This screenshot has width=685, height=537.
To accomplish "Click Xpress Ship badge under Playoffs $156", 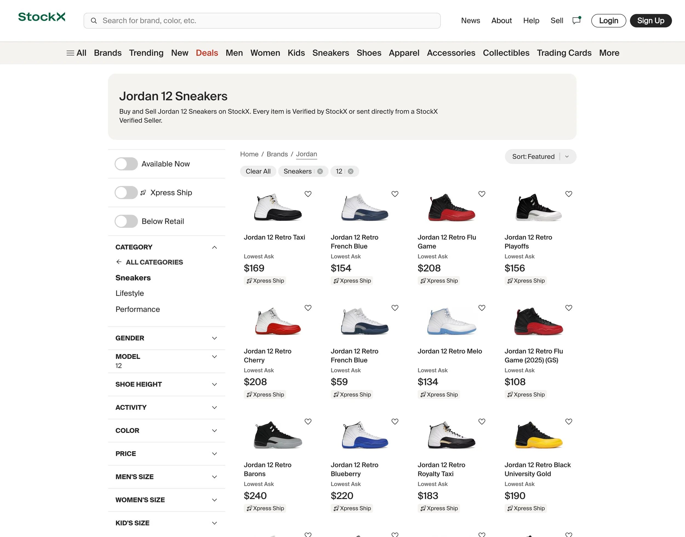I will [x=526, y=281].
